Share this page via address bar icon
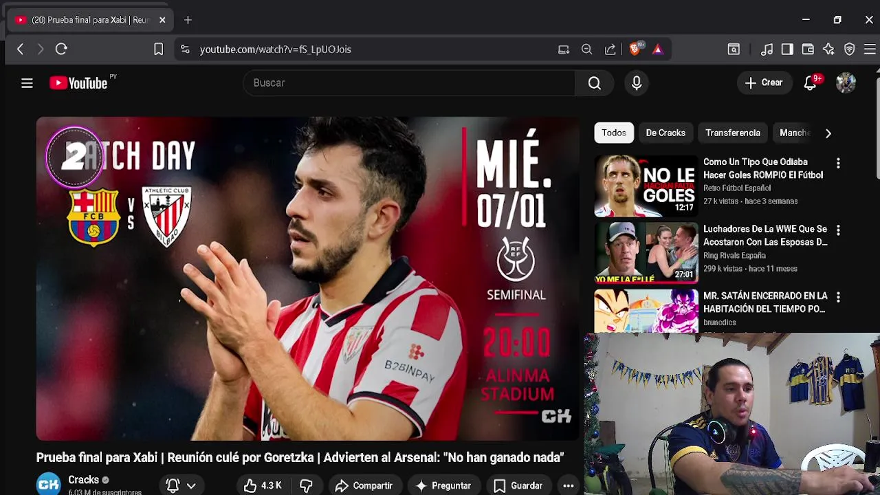880x495 pixels. (x=610, y=49)
